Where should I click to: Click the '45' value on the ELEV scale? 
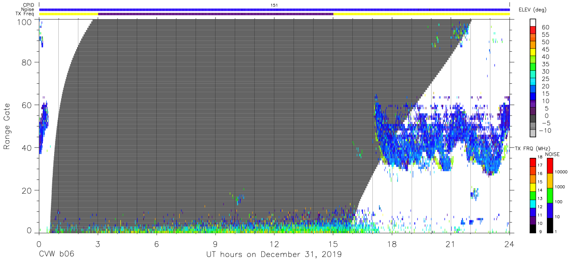[545, 49]
